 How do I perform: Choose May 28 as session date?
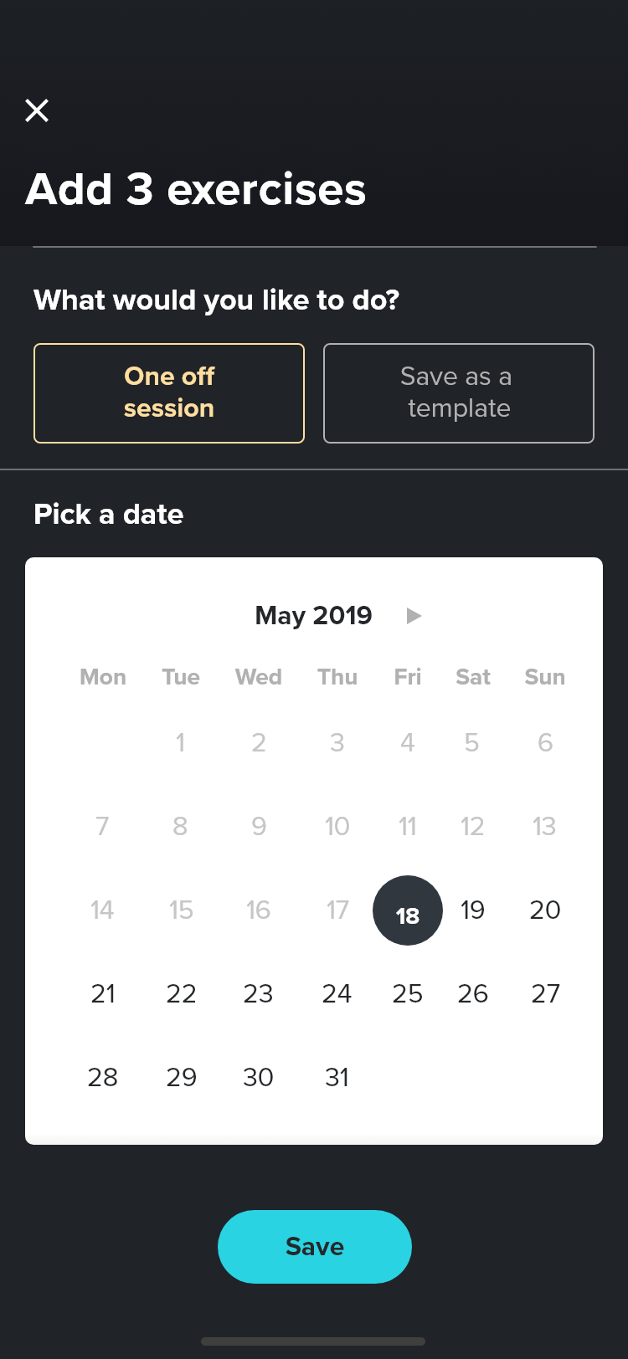pyautogui.click(x=103, y=1078)
